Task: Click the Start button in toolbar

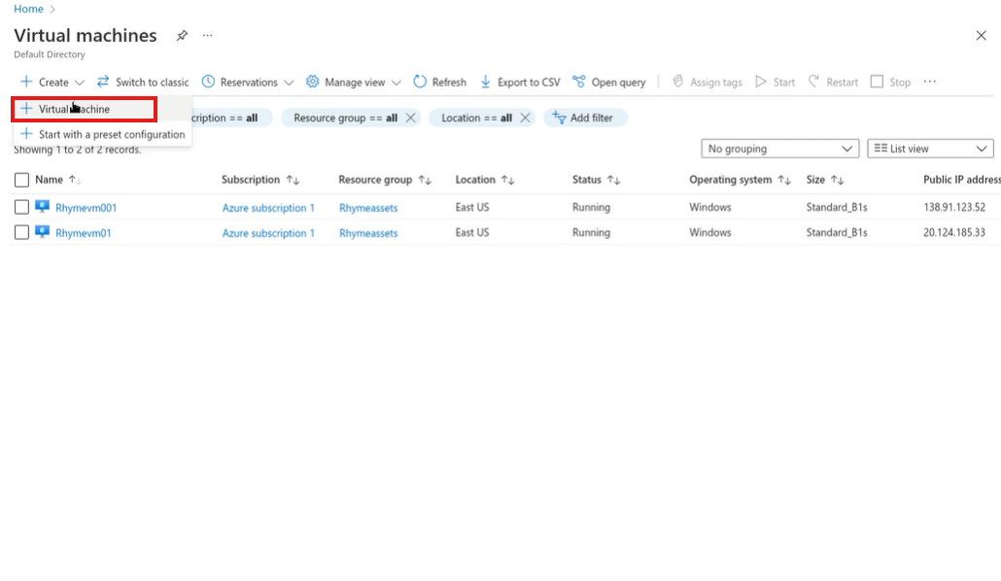Action: (x=775, y=82)
